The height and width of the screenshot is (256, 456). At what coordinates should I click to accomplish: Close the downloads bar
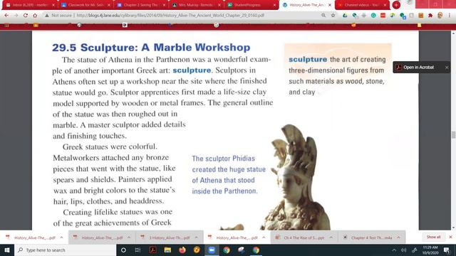450,237
